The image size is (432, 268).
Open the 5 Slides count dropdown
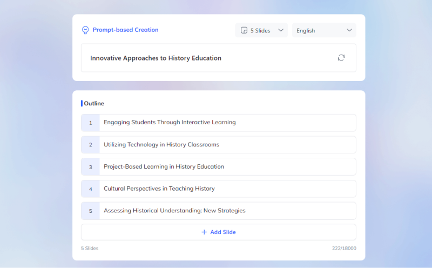[262, 31]
